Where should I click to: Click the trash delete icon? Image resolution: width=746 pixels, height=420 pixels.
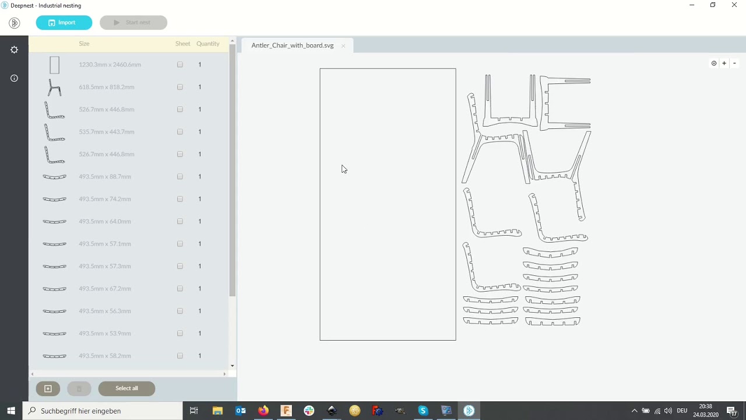click(79, 388)
